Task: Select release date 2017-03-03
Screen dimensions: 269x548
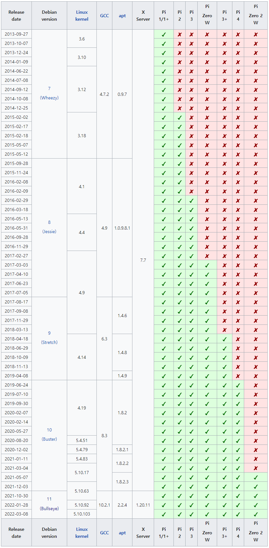Action: [16, 265]
